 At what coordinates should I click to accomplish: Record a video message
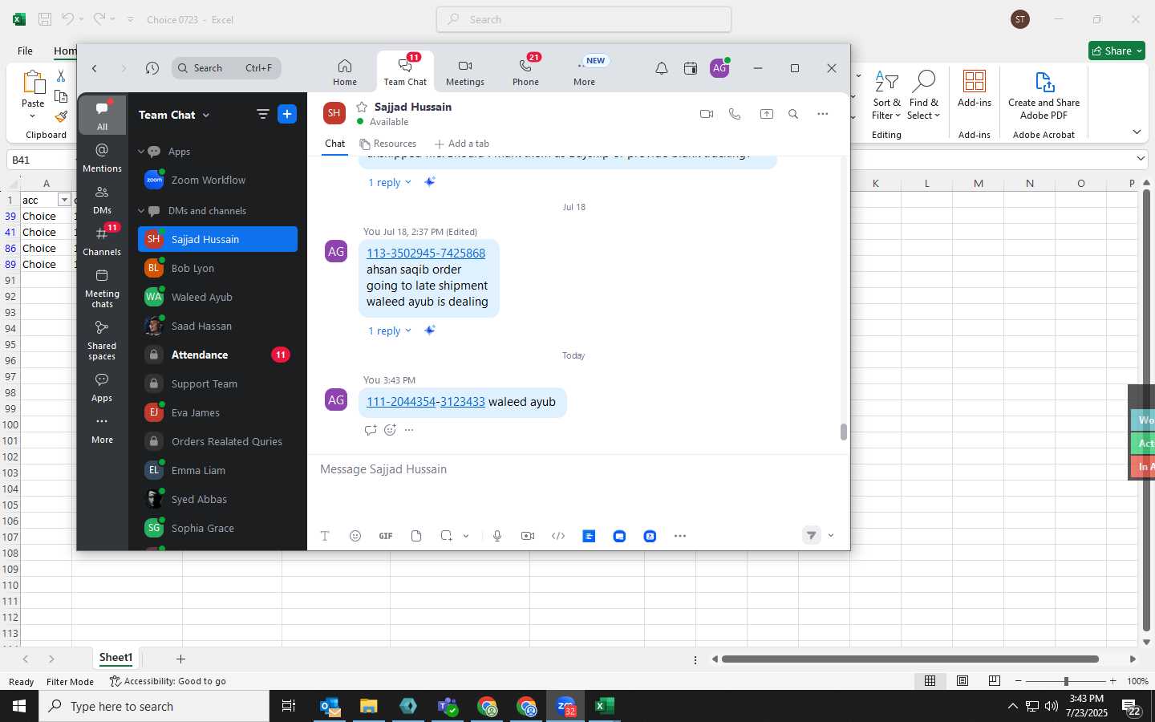click(528, 536)
